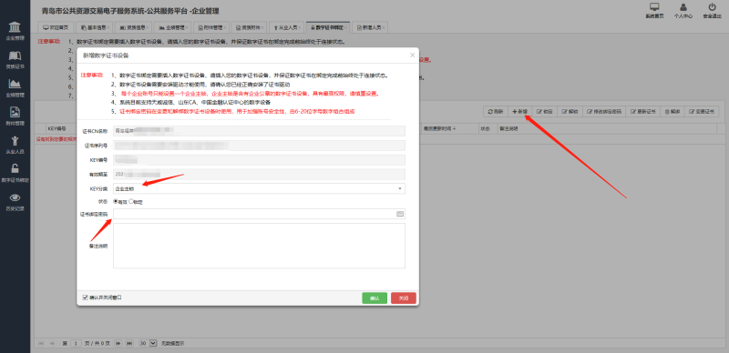Switch to the 从业人员 tab
Image resolution: width=729 pixels, height=353 pixels.
pos(287,27)
